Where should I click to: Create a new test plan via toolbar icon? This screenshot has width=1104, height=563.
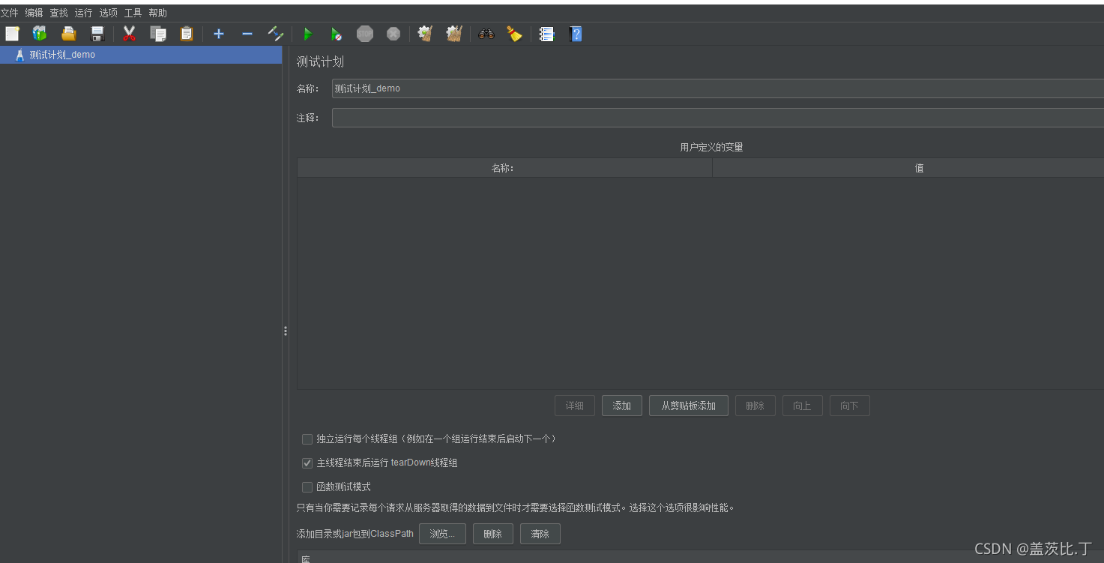[12, 34]
